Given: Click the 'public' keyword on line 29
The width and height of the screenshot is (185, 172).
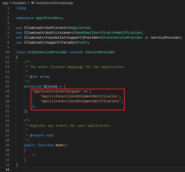Looking at the screenshot, I should pos(30,145).
